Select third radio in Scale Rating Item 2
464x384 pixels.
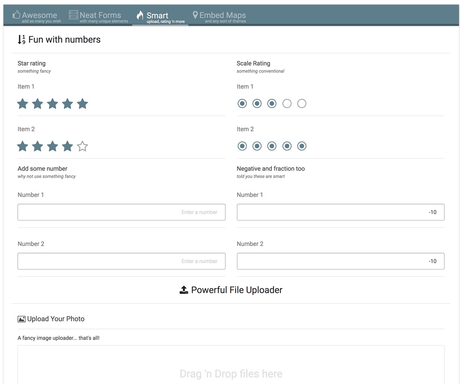click(x=272, y=146)
